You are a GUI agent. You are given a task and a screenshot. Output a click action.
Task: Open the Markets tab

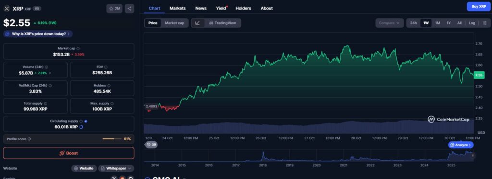(x=178, y=8)
